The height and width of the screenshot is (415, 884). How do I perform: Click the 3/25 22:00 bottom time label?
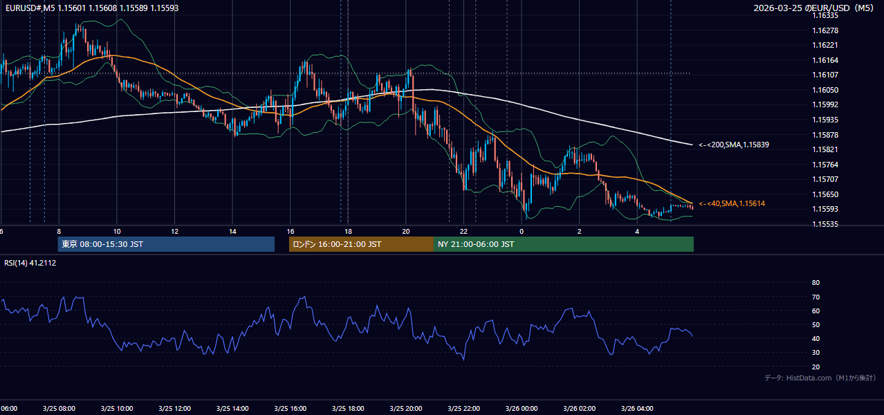click(464, 408)
